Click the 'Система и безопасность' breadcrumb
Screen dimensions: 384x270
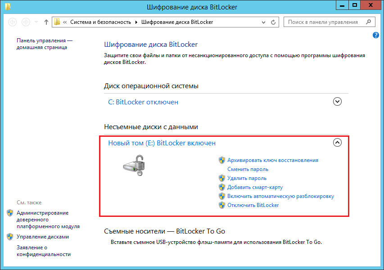point(101,22)
